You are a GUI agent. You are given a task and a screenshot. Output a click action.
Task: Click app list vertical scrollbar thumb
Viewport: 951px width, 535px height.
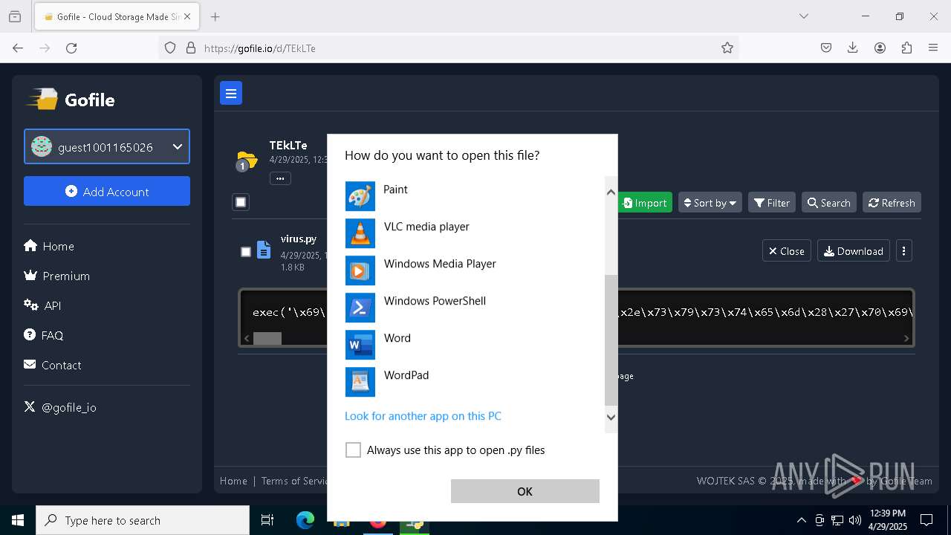click(x=611, y=339)
